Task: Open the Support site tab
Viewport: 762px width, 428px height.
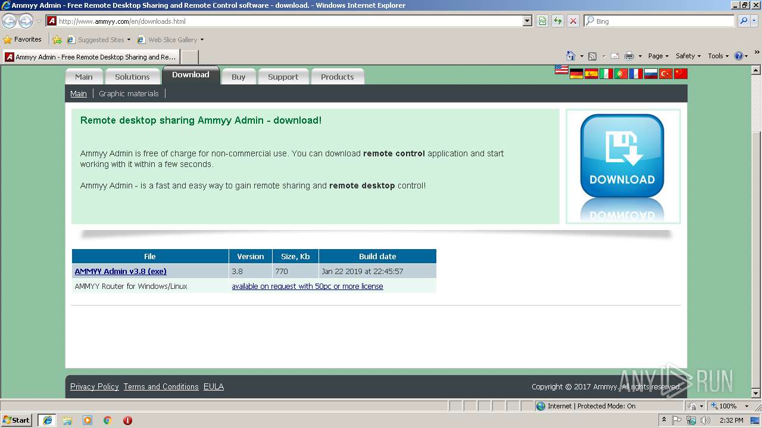Action: [283, 77]
